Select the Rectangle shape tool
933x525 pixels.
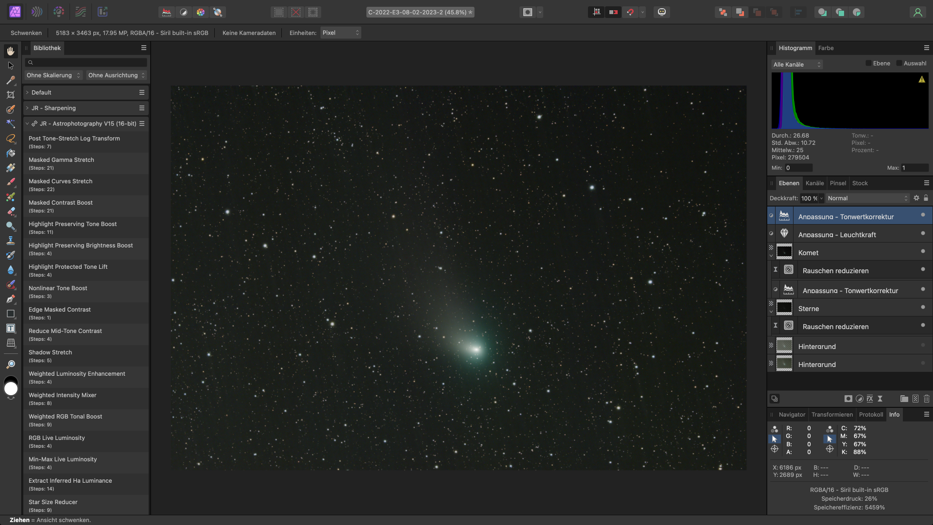tap(11, 314)
